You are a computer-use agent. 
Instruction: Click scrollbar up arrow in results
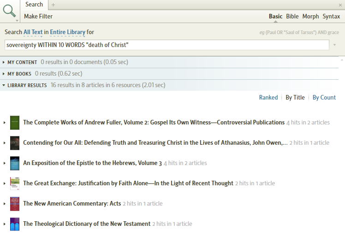342,59
